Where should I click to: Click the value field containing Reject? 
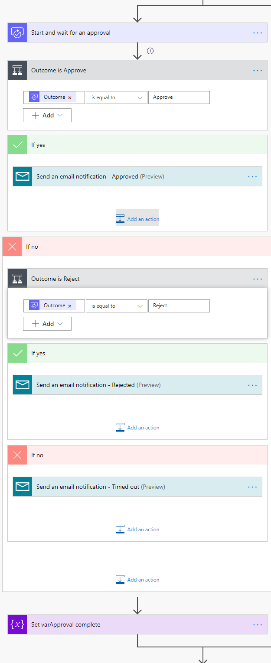point(179,306)
